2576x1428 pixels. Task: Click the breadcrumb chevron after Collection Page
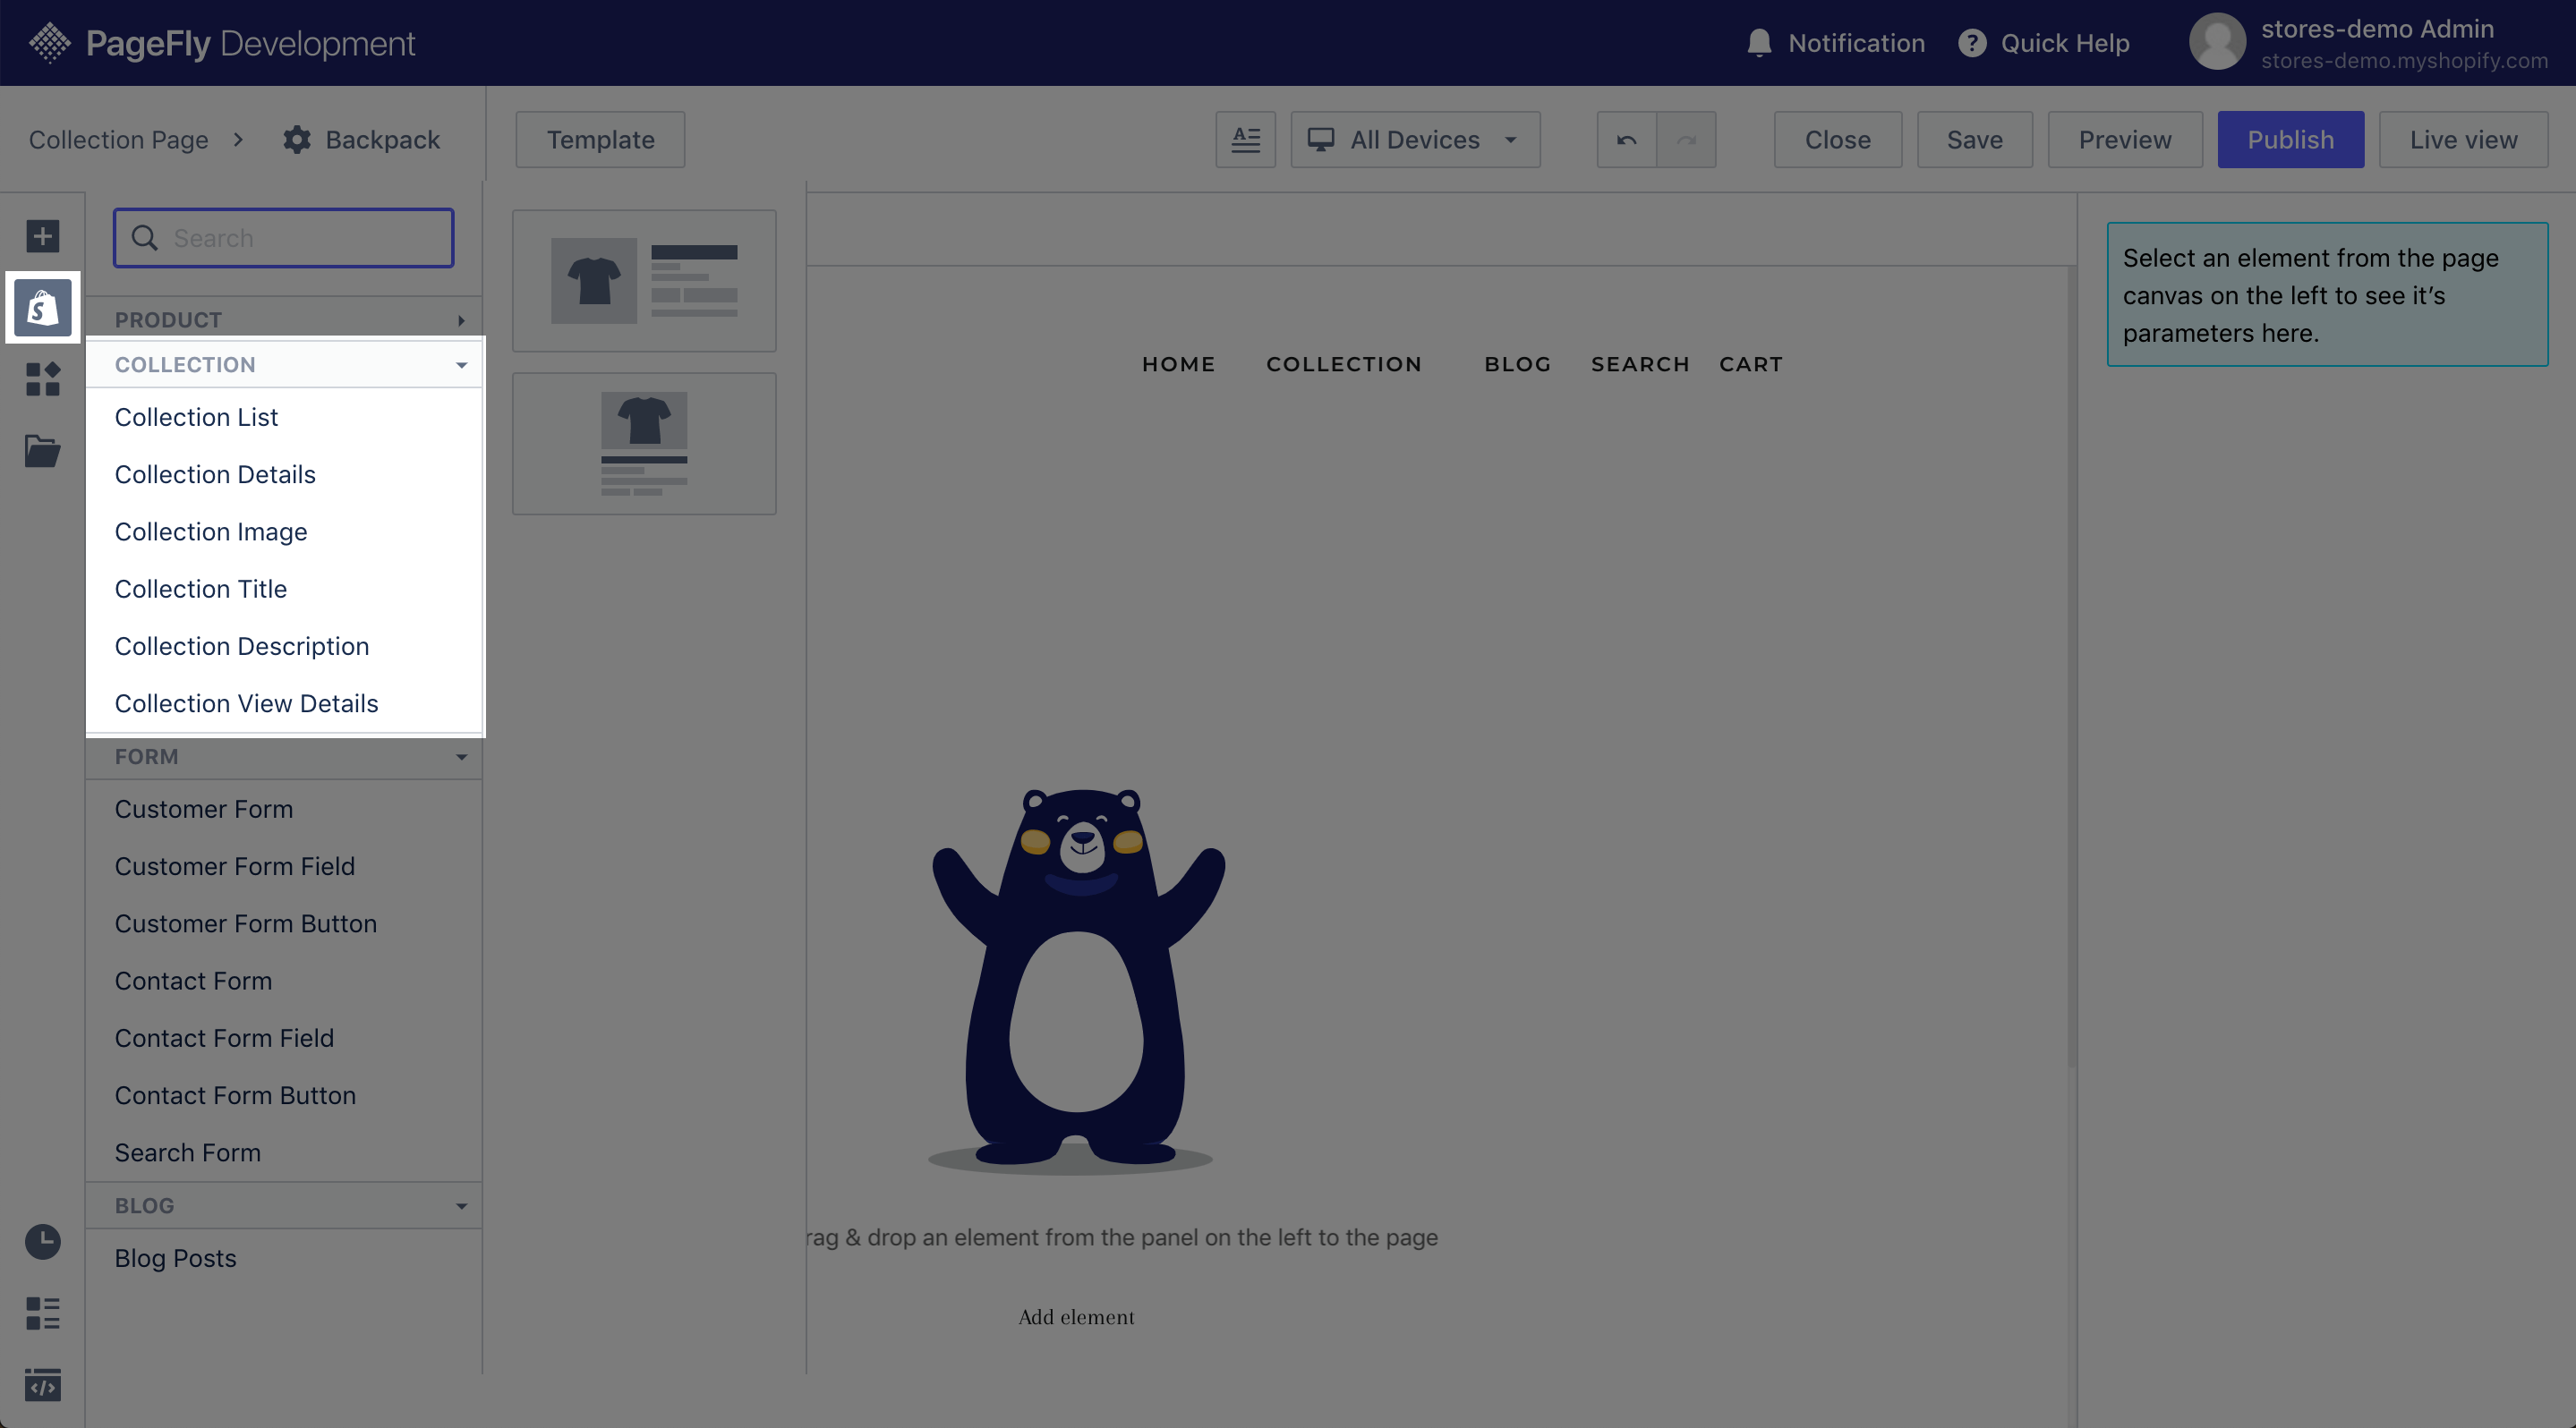click(x=238, y=140)
